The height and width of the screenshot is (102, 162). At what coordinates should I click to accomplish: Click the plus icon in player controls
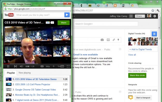53,66
